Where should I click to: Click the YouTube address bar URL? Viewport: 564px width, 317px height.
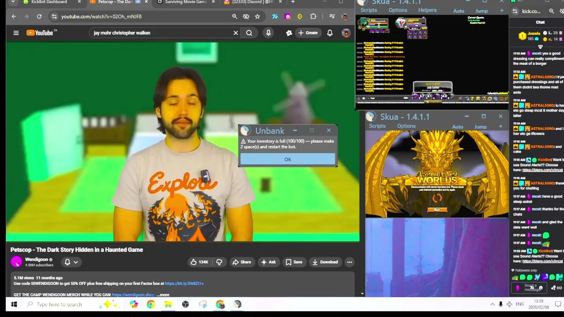click(101, 16)
